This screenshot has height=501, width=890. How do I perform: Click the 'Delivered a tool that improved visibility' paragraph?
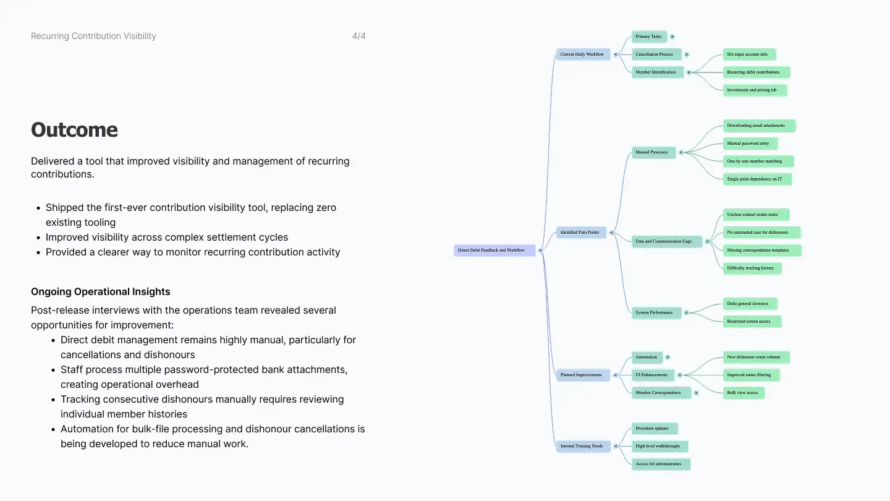[x=190, y=168]
